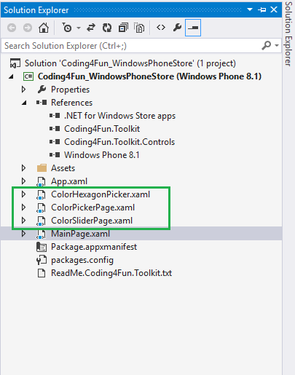
Task: Click the ColorHexagonPicker.xaml file icon
Action: click(x=41, y=194)
